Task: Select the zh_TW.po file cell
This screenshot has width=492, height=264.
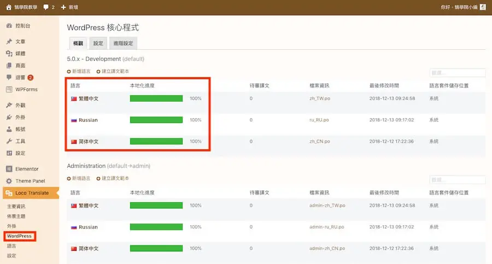Action: coord(320,98)
